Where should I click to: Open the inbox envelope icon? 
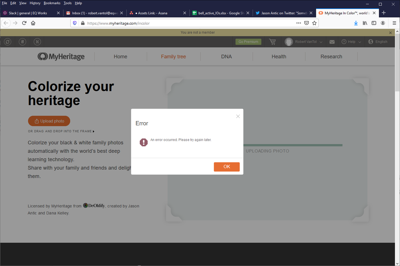click(x=332, y=42)
